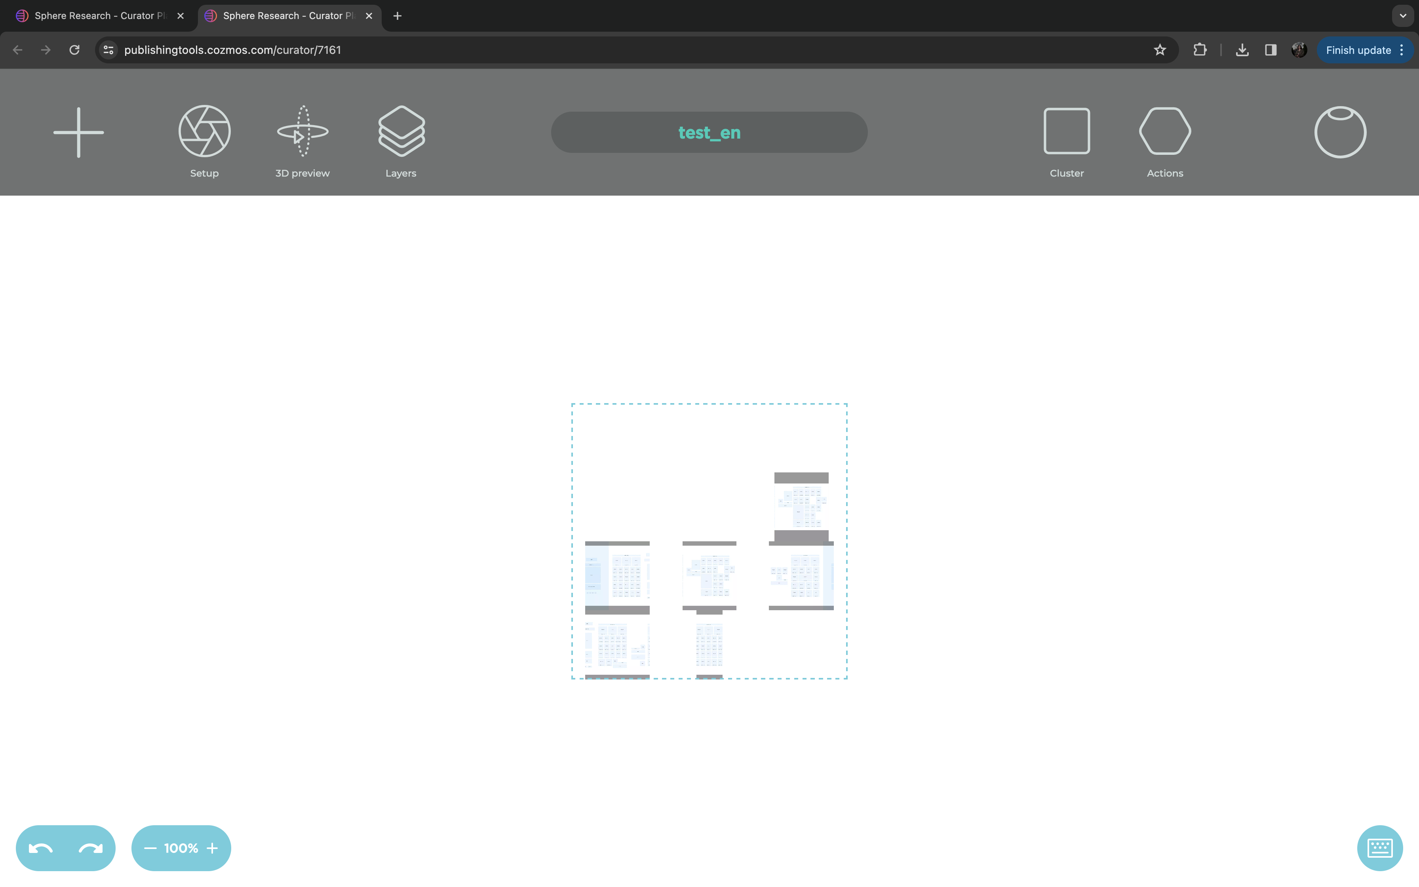Increase zoom with the plus button
Viewport: 1419px width, 887px height.
tap(212, 848)
